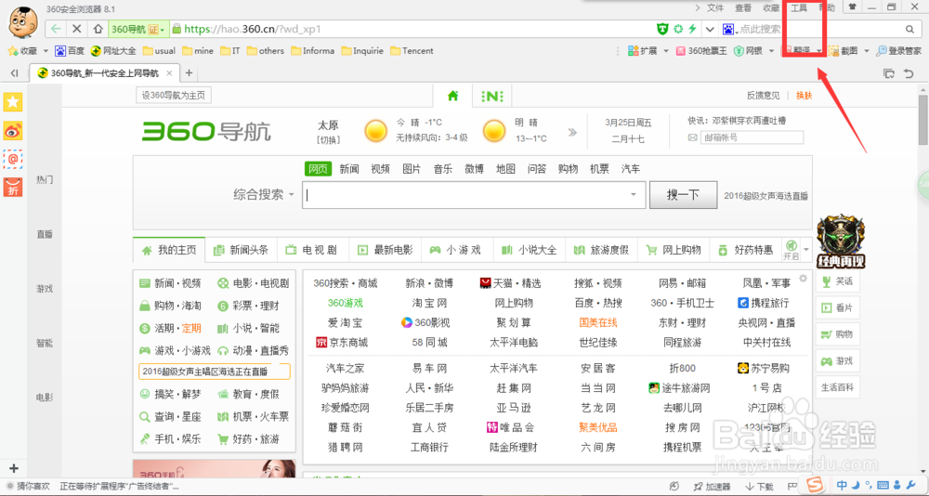
Task: Click the 360抢票王 toolbar icon
Action: pyautogui.click(x=701, y=51)
